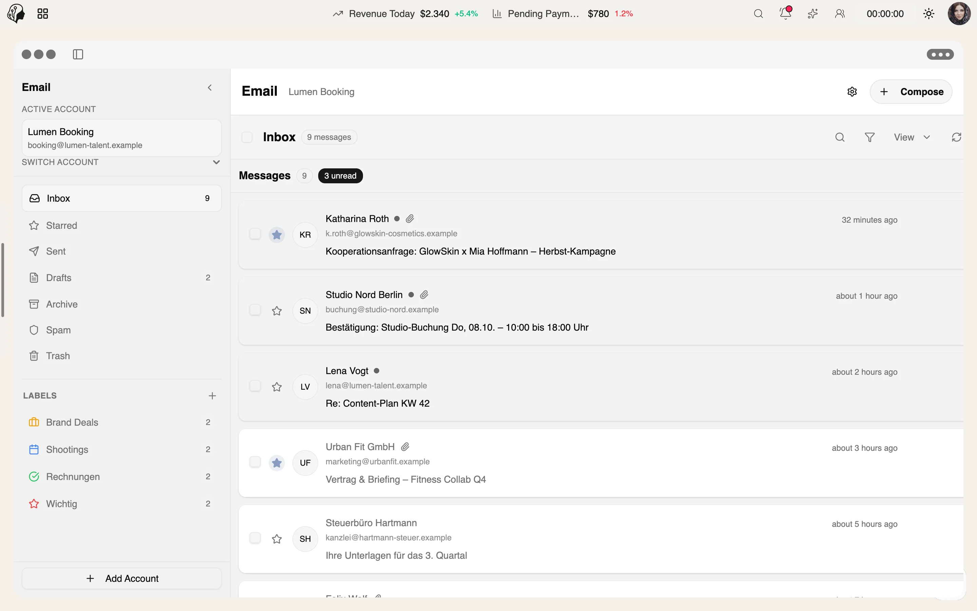Viewport: 977px width, 611px height.
Task: Click the 00:00:00 timer
Action: pyautogui.click(x=885, y=14)
